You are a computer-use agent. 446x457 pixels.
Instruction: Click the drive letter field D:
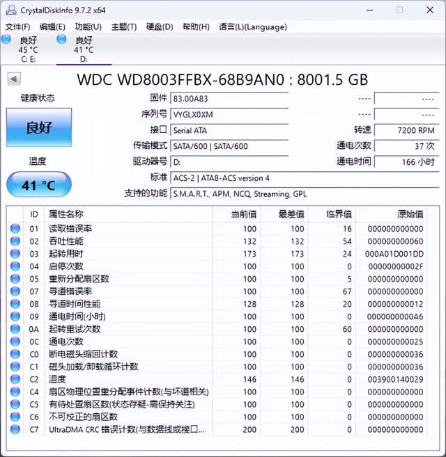tap(229, 162)
